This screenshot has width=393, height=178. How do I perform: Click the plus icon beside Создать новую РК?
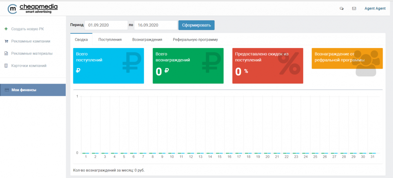[6, 29]
